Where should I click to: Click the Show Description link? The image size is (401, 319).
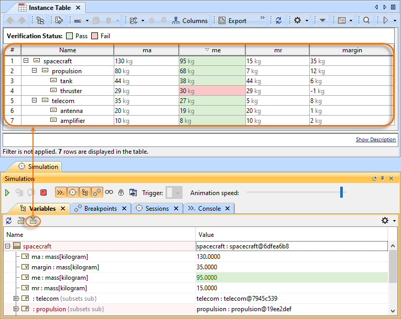(x=375, y=140)
